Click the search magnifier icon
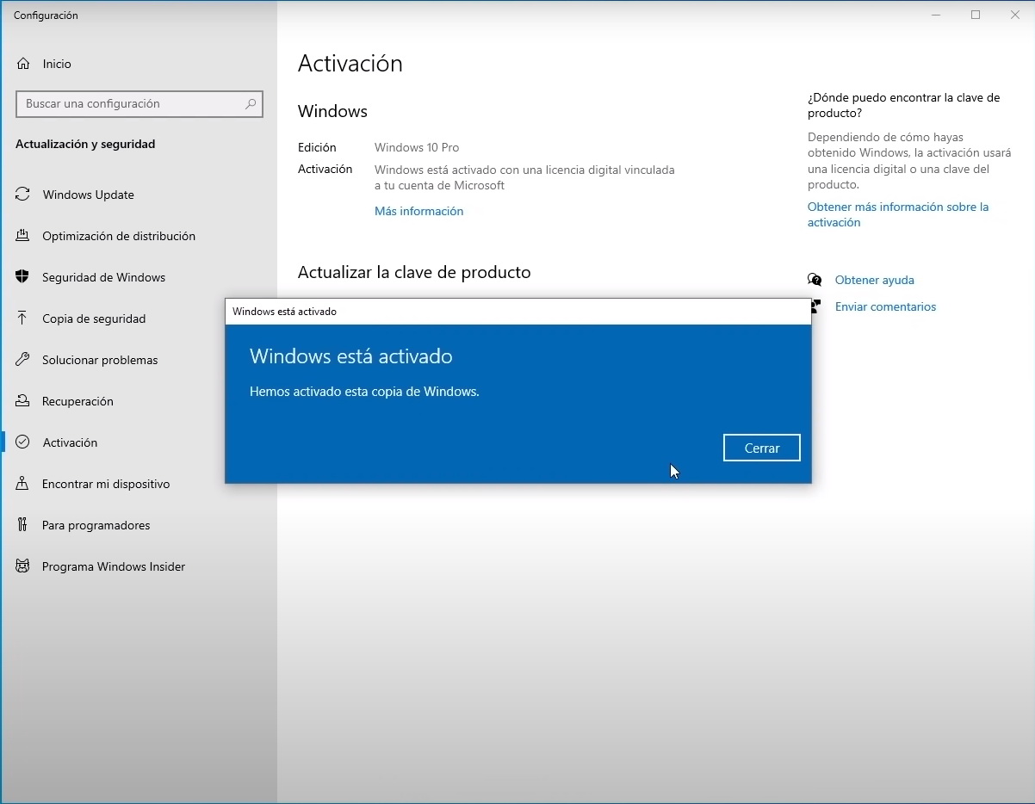 251,104
